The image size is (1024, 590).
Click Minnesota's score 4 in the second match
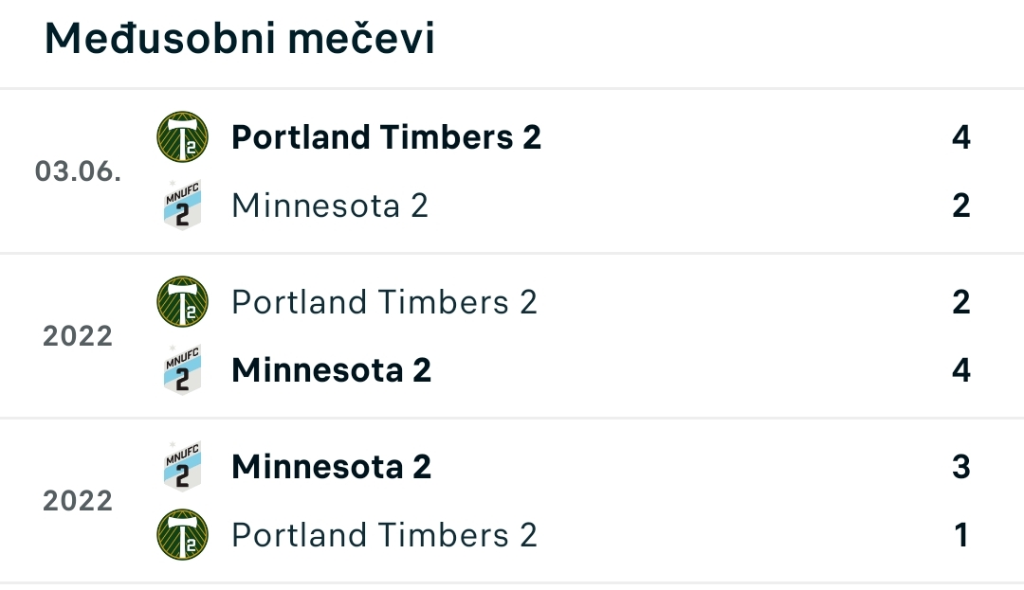coord(960,370)
